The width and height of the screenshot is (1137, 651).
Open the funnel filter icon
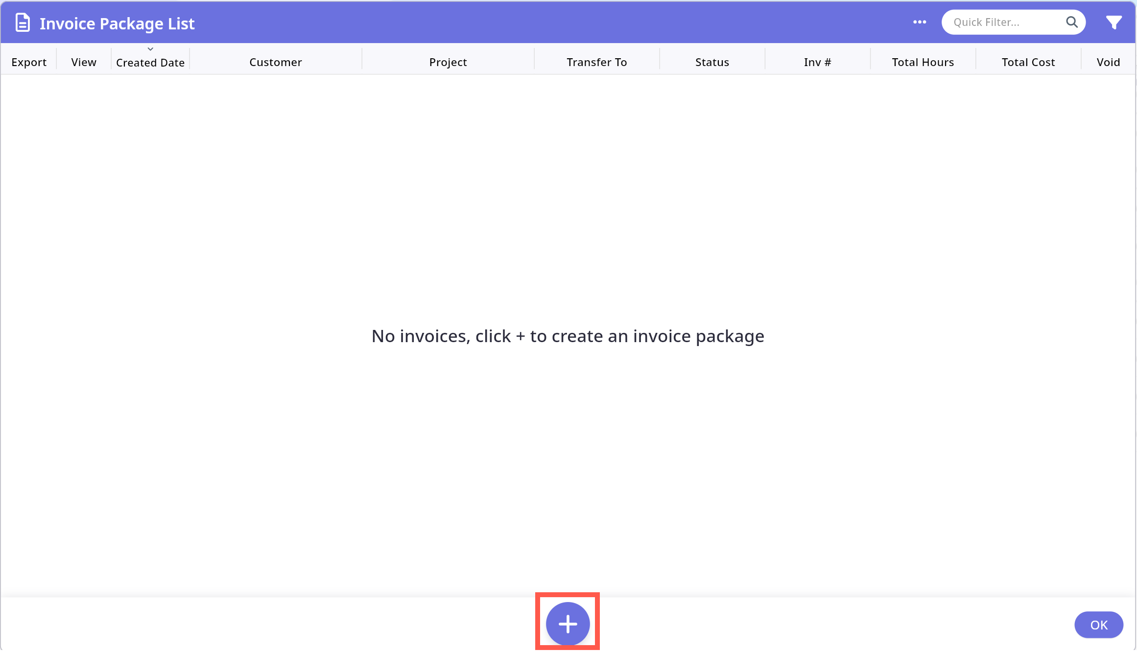(x=1113, y=23)
